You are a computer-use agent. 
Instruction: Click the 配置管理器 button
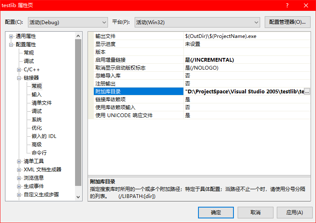click(287, 22)
